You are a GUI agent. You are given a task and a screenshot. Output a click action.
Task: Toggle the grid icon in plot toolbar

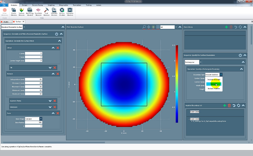pyautogui.click(x=158, y=27)
